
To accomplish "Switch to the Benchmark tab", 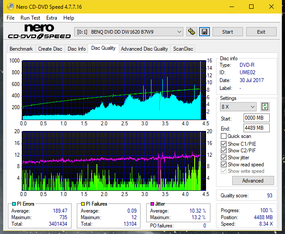I will point(21,49).
